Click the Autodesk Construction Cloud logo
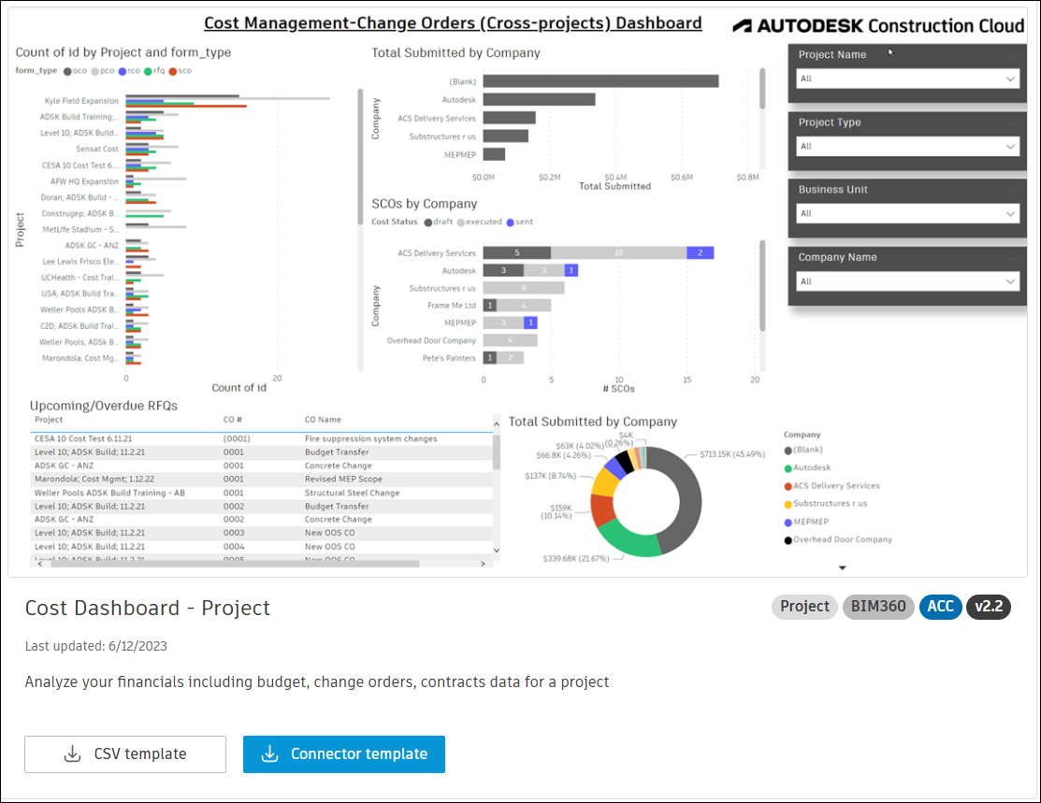The height and width of the screenshot is (803, 1041). pyautogui.click(x=878, y=26)
